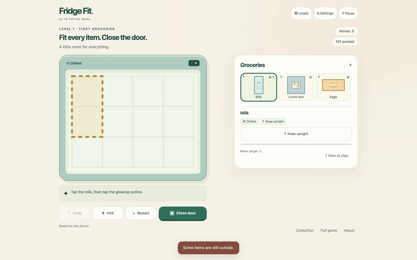This screenshot has width=417, height=260.
Task: Open the Levels menu
Action: (301, 13)
